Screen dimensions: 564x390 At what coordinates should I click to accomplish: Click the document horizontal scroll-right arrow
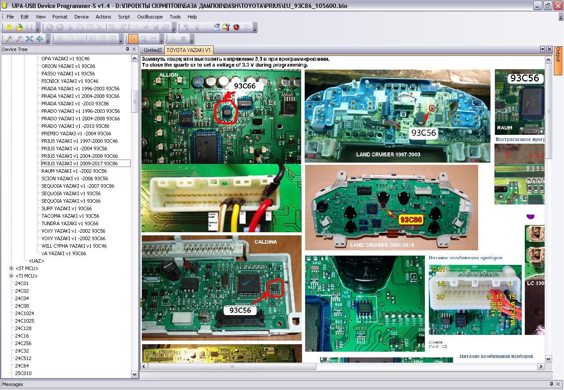click(541, 366)
